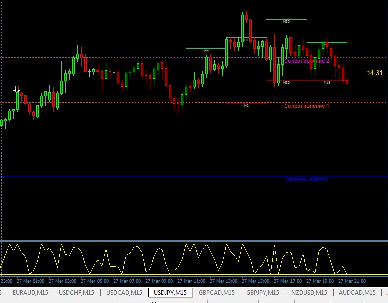This screenshot has height=303, width=388.
Task: Click the '27 Mar 03:00' time axis label
Action: (x=63, y=281)
